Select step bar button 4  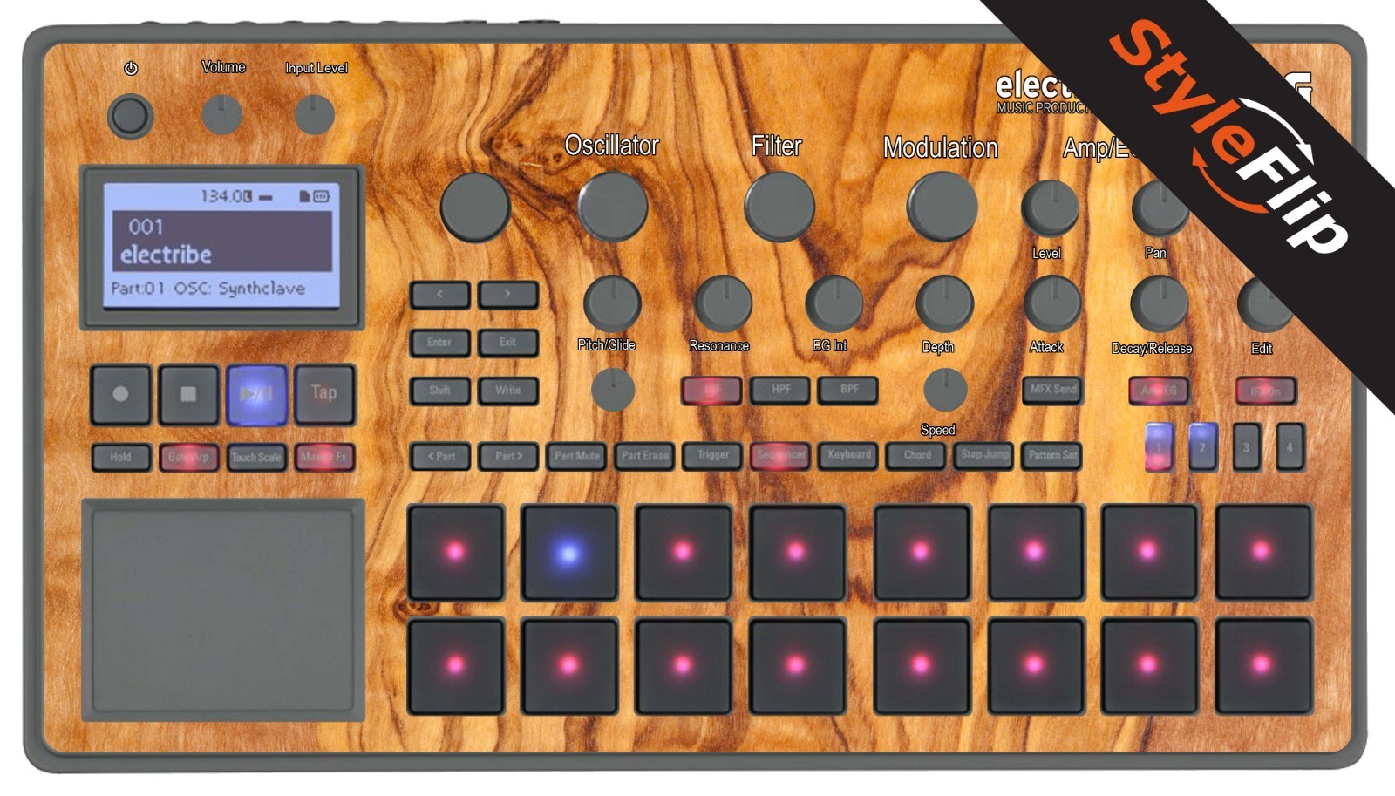pos(1290,447)
